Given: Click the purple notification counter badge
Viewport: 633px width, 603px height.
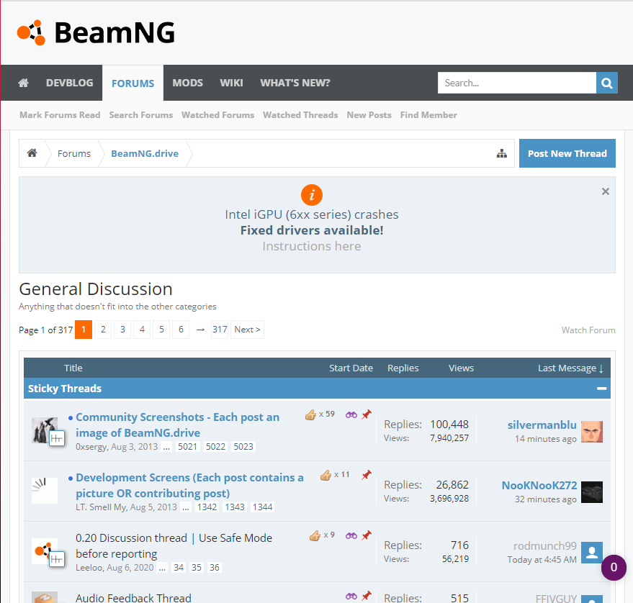Looking at the screenshot, I should [614, 568].
